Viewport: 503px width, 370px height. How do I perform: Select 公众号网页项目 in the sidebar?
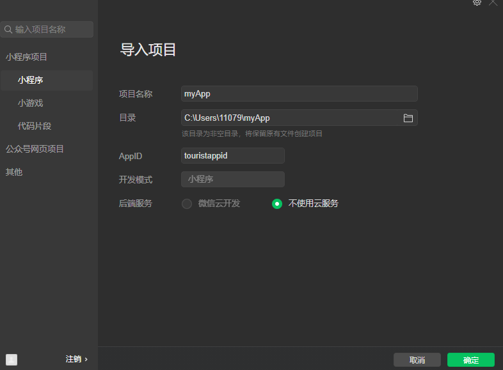click(35, 149)
